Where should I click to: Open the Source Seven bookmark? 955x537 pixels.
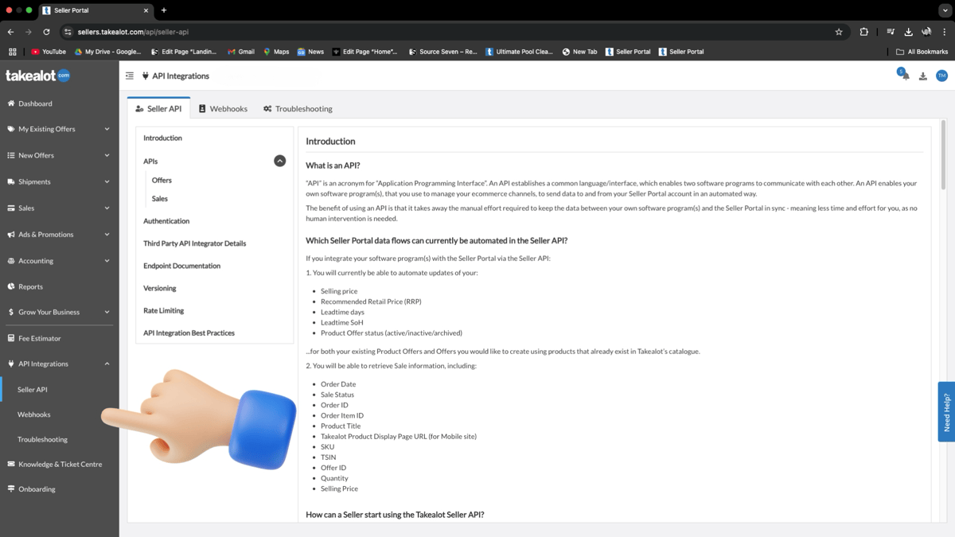(x=442, y=52)
